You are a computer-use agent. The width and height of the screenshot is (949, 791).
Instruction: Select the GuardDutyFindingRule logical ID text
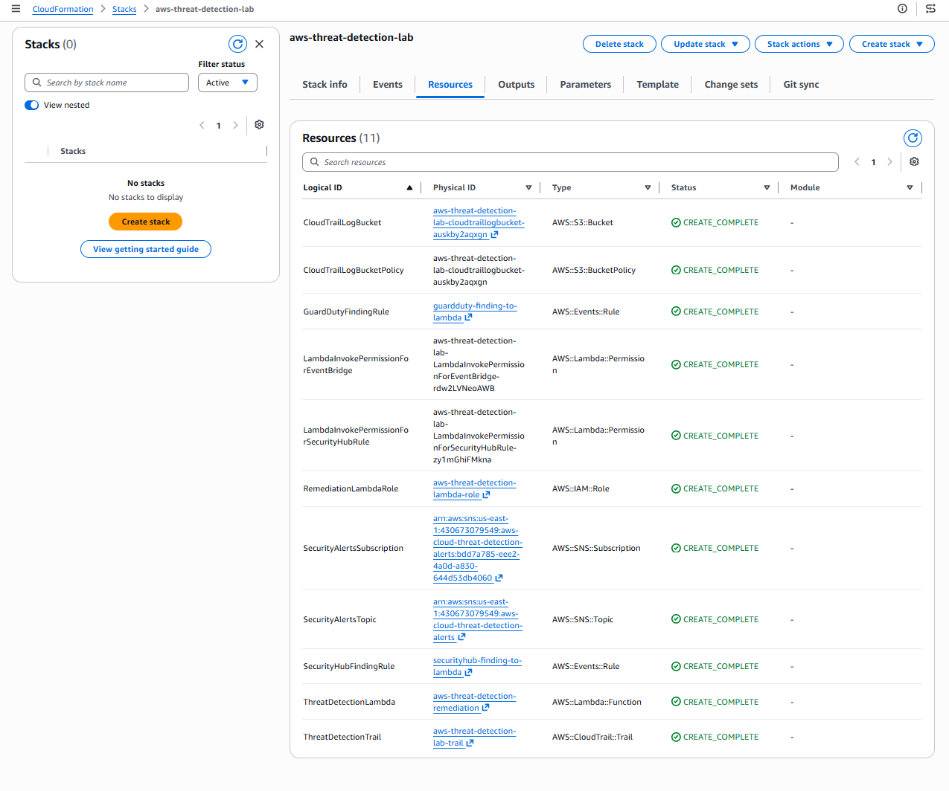coord(346,312)
